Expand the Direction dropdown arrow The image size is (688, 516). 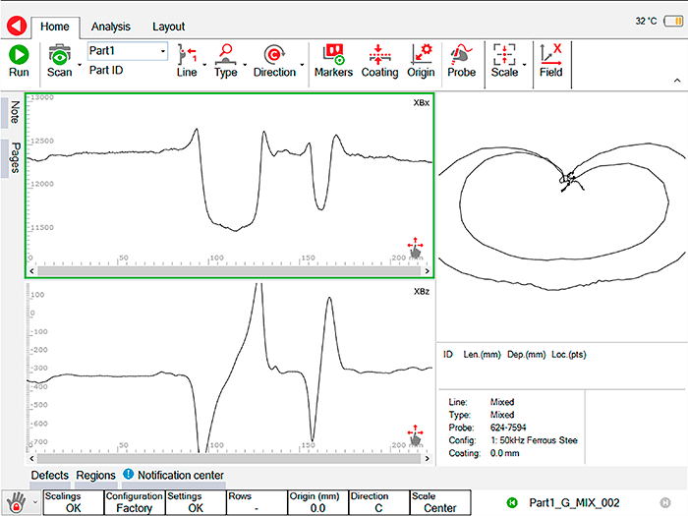[301, 73]
